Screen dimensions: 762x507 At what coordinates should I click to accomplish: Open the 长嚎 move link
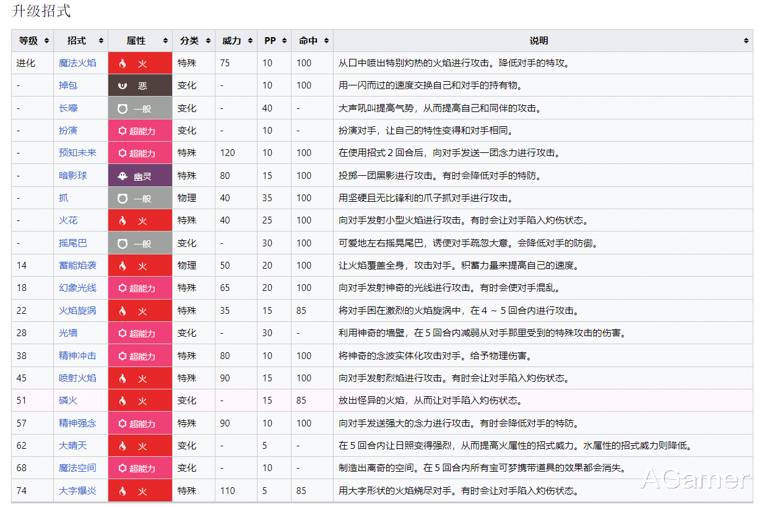(x=68, y=108)
